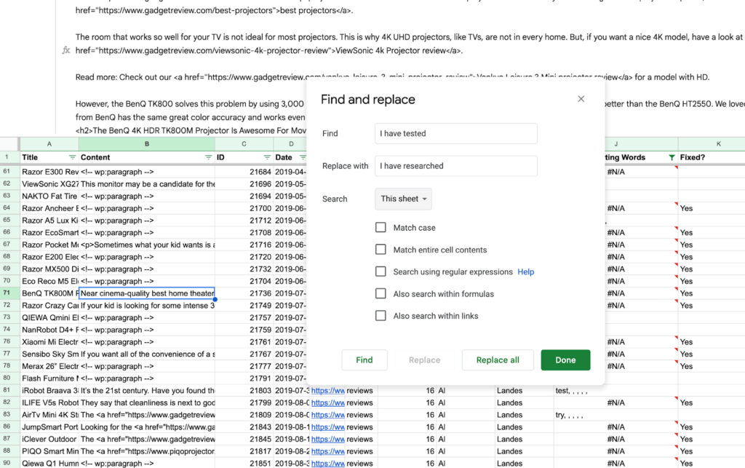Click the fx formula icon
Screen dimensions: 745x468
tap(66, 50)
